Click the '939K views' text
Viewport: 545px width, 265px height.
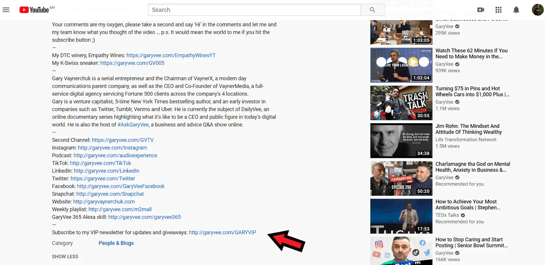click(x=448, y=71)
